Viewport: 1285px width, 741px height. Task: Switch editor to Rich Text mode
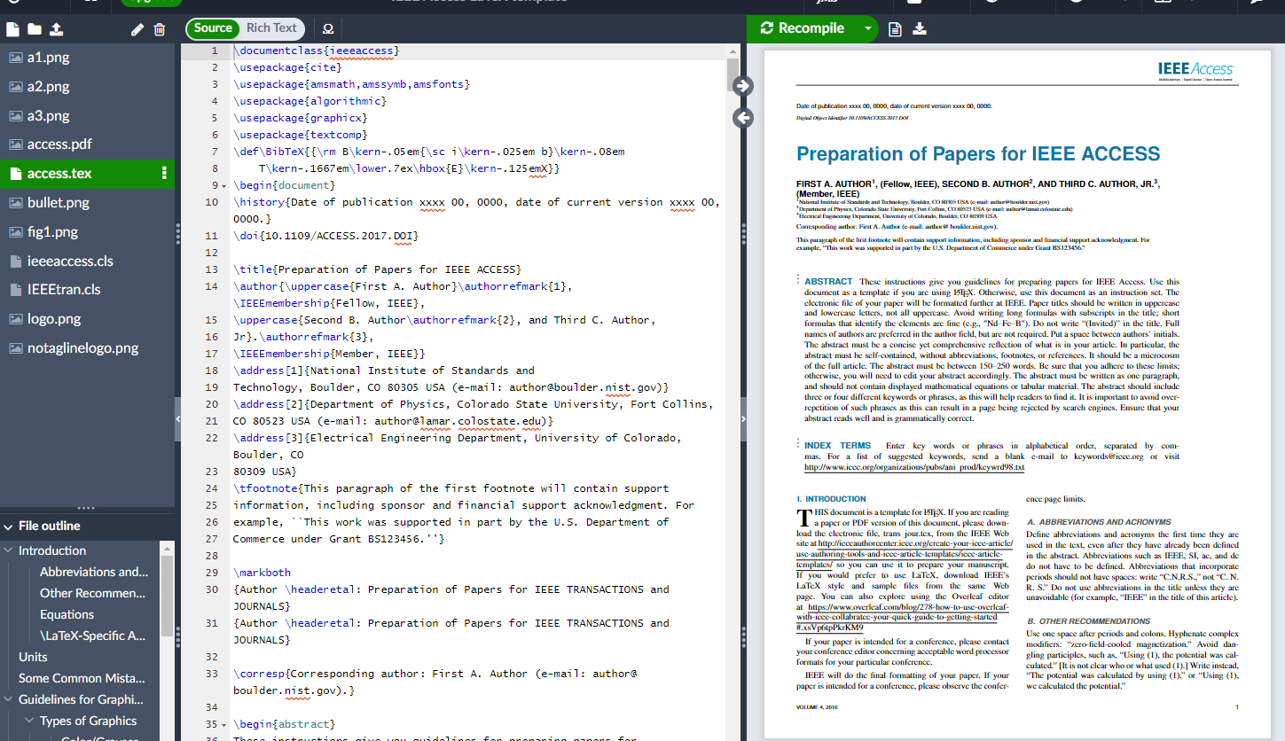point(271,28)
